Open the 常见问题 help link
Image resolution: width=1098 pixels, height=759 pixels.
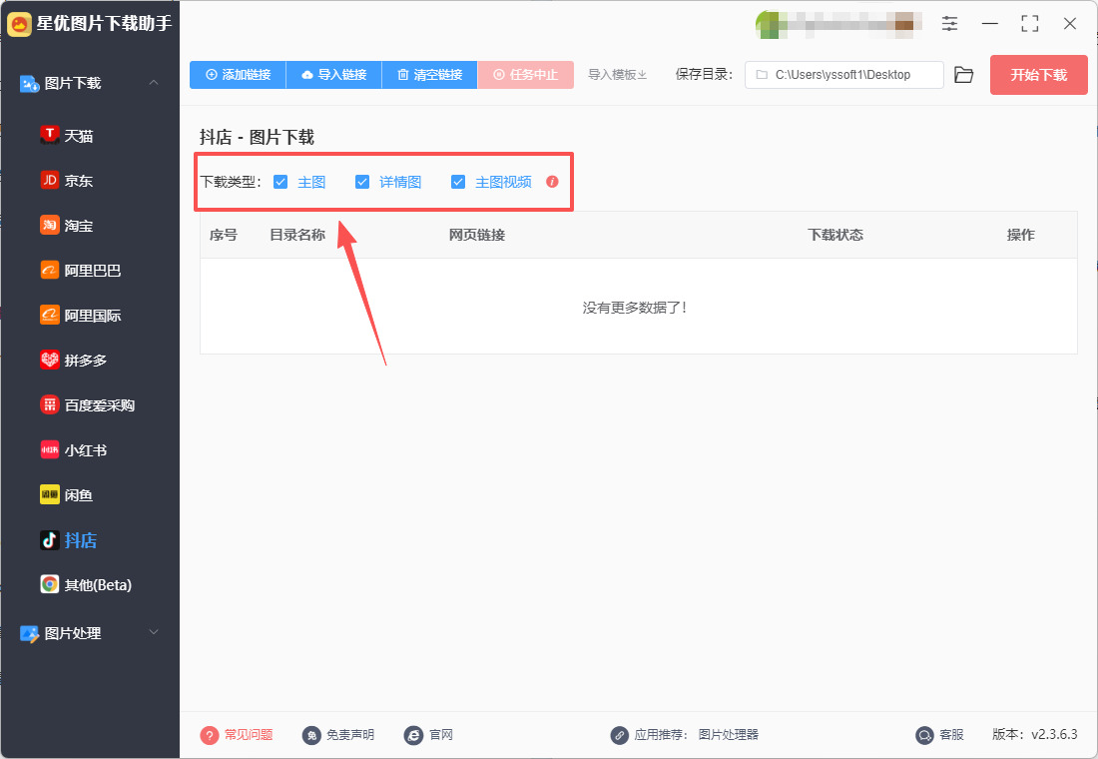pyautogui.click(x=237, y=734)
